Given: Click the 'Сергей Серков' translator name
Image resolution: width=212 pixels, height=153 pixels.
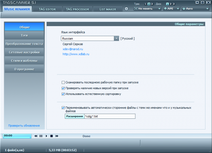Looking at the screenshot, I should click(73, 44).
